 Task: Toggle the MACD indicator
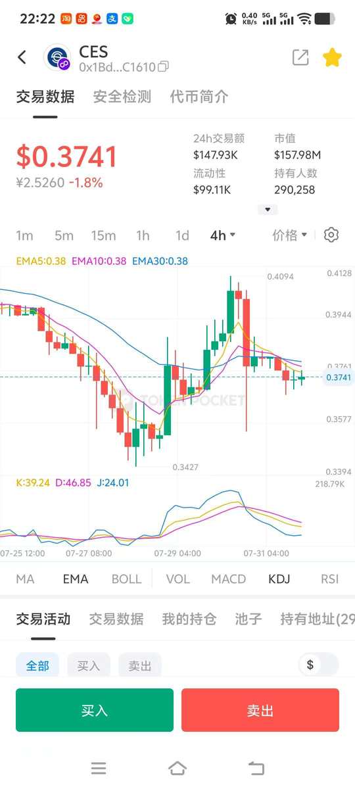228,579
